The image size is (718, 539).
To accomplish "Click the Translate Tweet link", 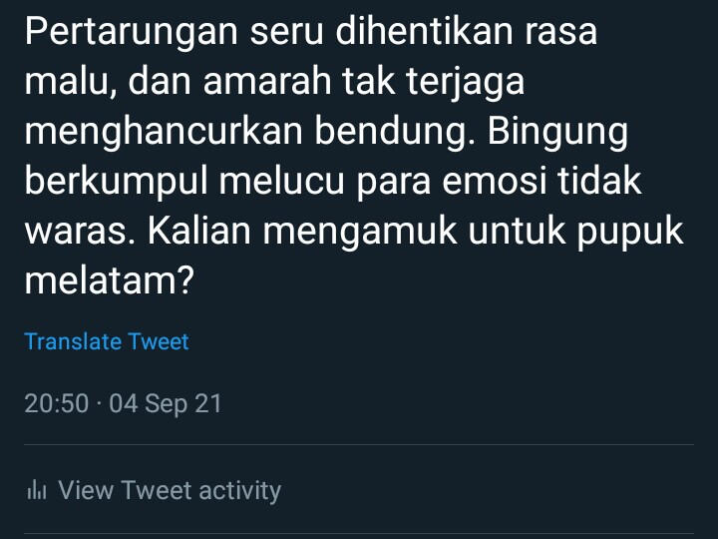I will click(107, 342).
